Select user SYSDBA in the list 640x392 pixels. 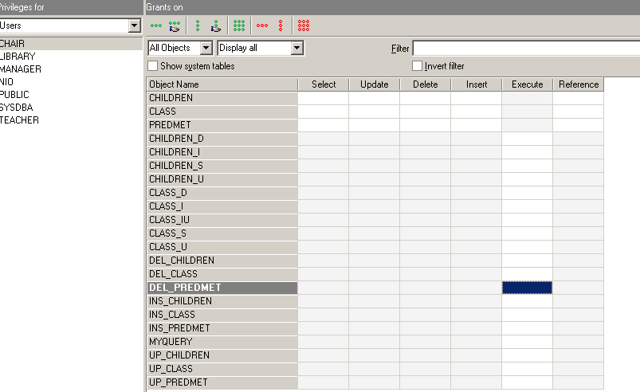(x=71, y=108)
